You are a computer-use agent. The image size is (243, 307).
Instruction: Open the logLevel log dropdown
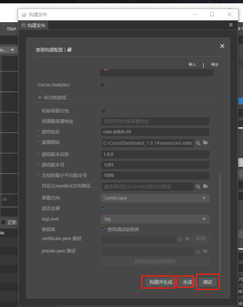[155, 219]
